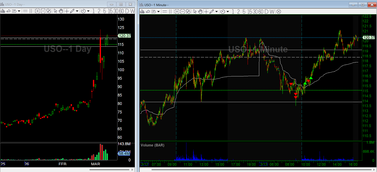Select the 15-minute interval in the 1 Minute window
Viewport: 377px width, 172px height.
(249, 11)
